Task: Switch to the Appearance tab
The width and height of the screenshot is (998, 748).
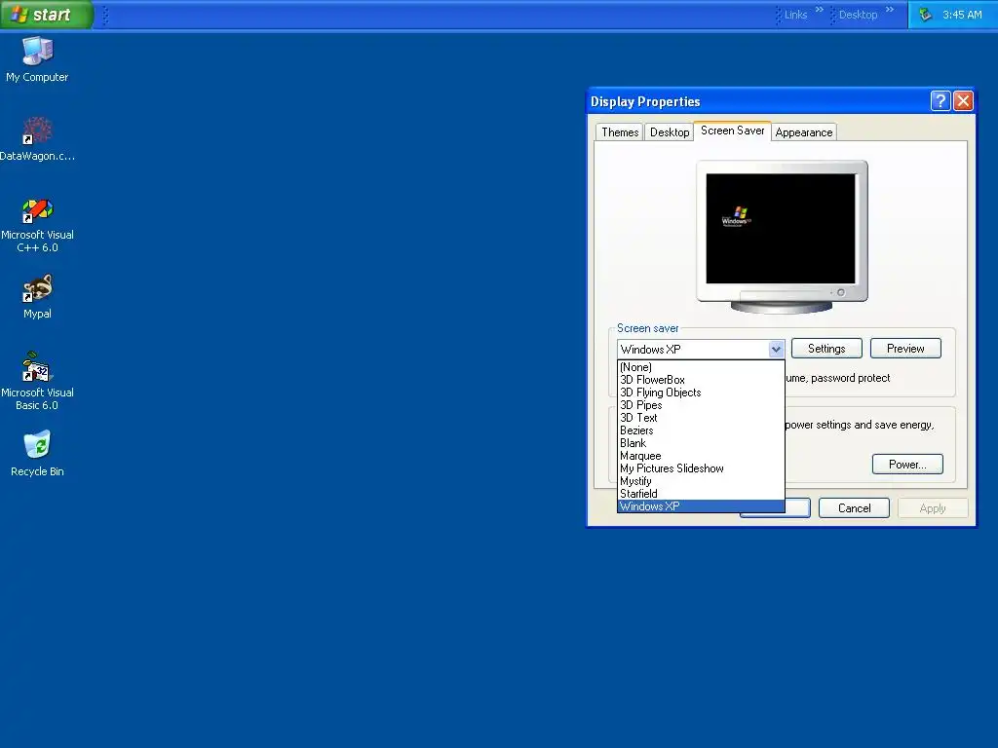Action: tap(803, 132)
